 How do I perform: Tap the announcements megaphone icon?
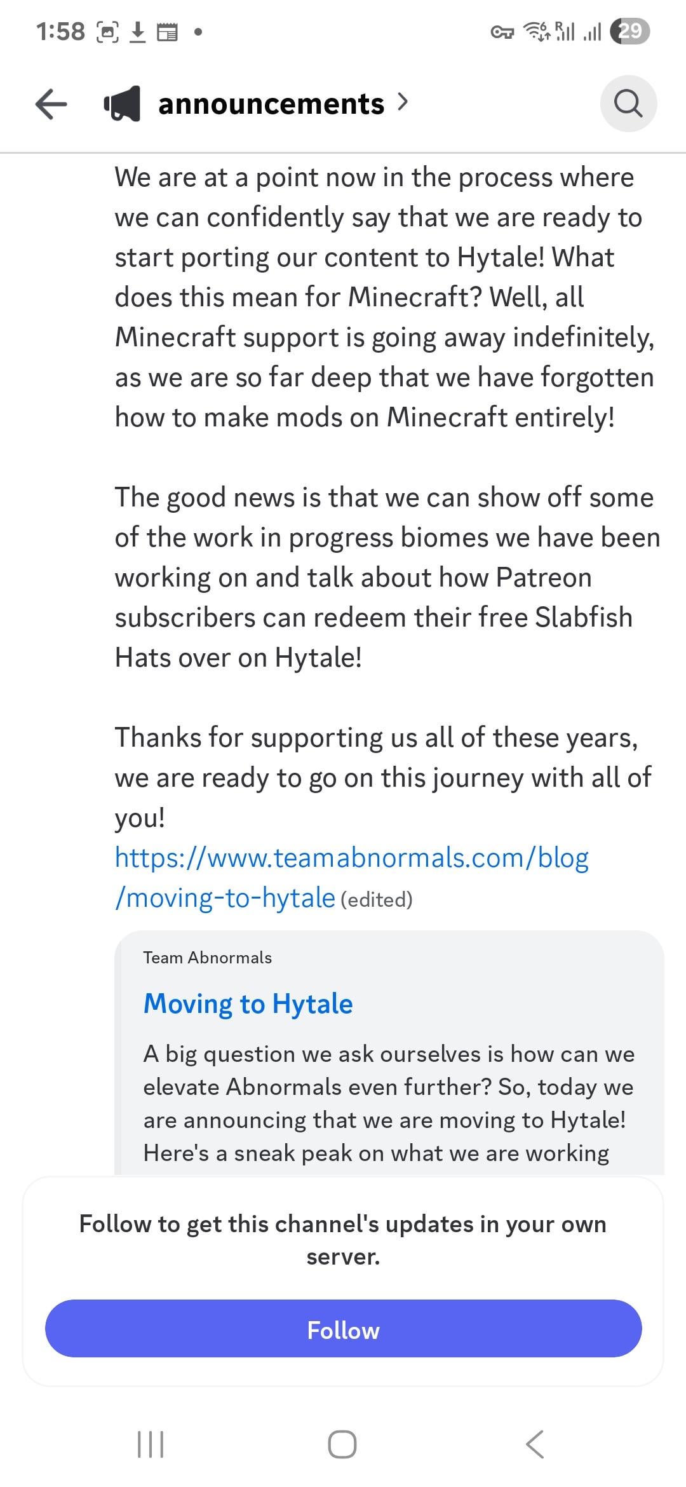tap(122, 104)
